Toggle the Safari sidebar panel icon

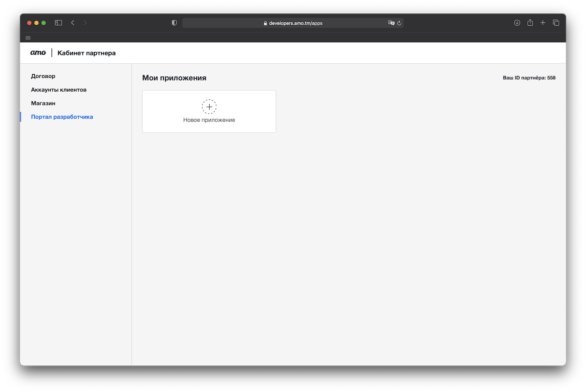click(59, 23)
